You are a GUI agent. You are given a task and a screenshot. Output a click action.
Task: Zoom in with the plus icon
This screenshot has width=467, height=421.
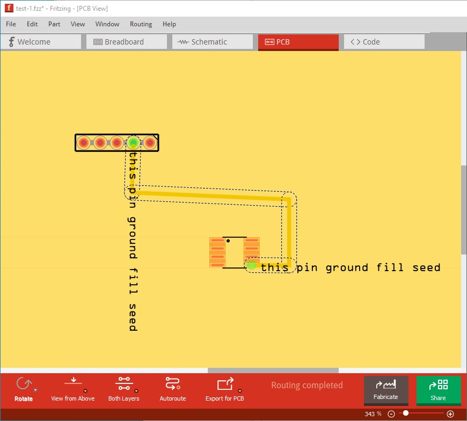click(450, 414)
